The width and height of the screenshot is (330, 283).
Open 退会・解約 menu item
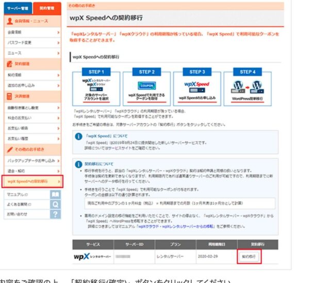[x=32, y=171]
